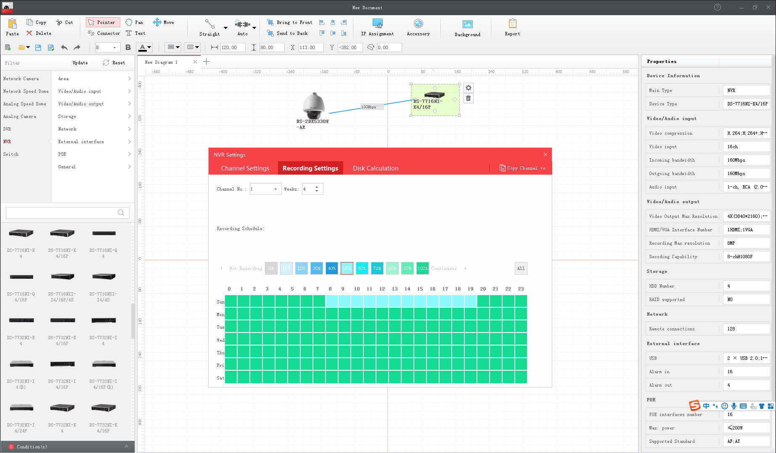The width and height of the screenshot is (776, 453).
Task: Click the Save icon in toolbar
Action: (38, 47)
